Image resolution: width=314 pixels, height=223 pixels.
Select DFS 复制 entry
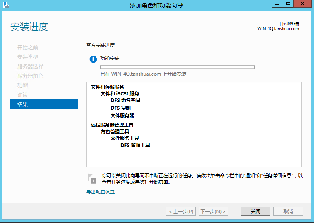pos(120,108)
